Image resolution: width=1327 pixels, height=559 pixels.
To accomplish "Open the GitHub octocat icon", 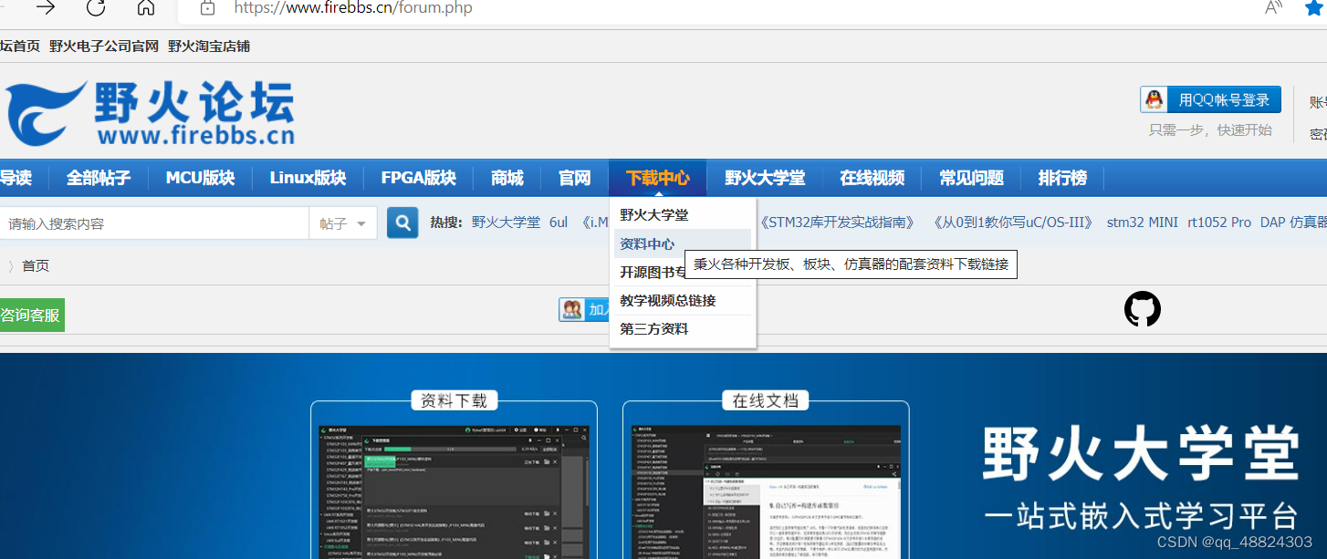I will 1143,309.
